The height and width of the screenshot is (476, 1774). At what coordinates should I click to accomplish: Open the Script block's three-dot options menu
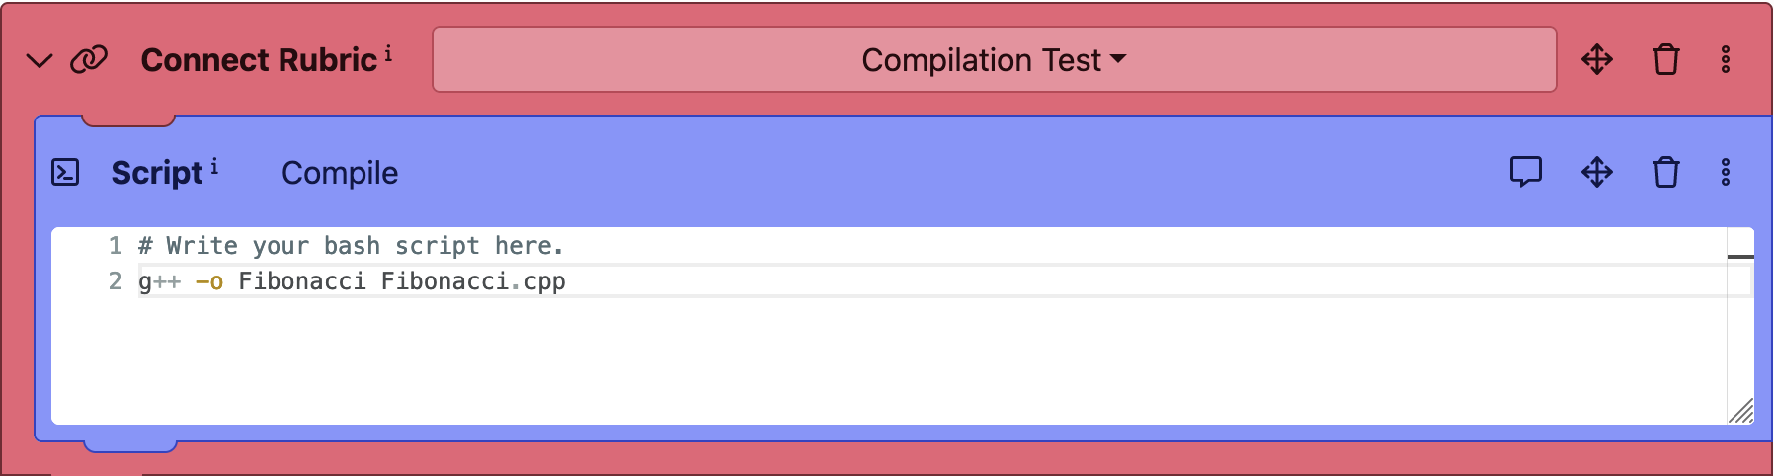tap(1726, 173)
